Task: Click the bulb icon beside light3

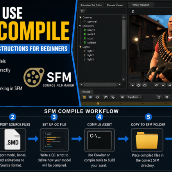Action: click(x=84, y=59)
